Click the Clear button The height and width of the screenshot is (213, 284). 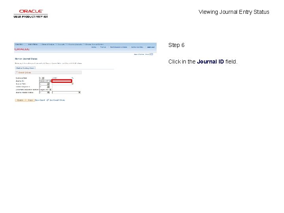[x=30, y=100]
